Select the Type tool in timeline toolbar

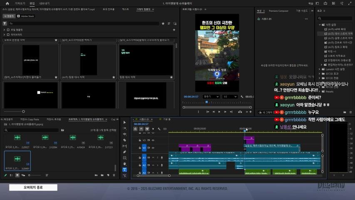(x=124, y=170)
